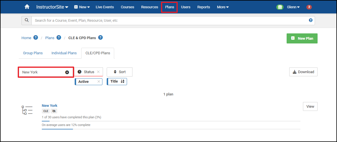Open Plans in the navigation bar
The image size is (337, 142).
(170, 7)
